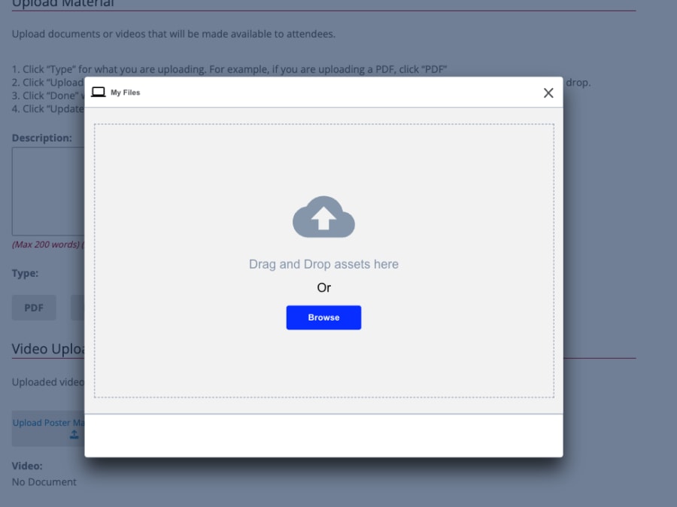Image resolution: width=677 pixels, height=507 pixels.
Task: Click the My Files laptop icon
Action: [99, 92]
